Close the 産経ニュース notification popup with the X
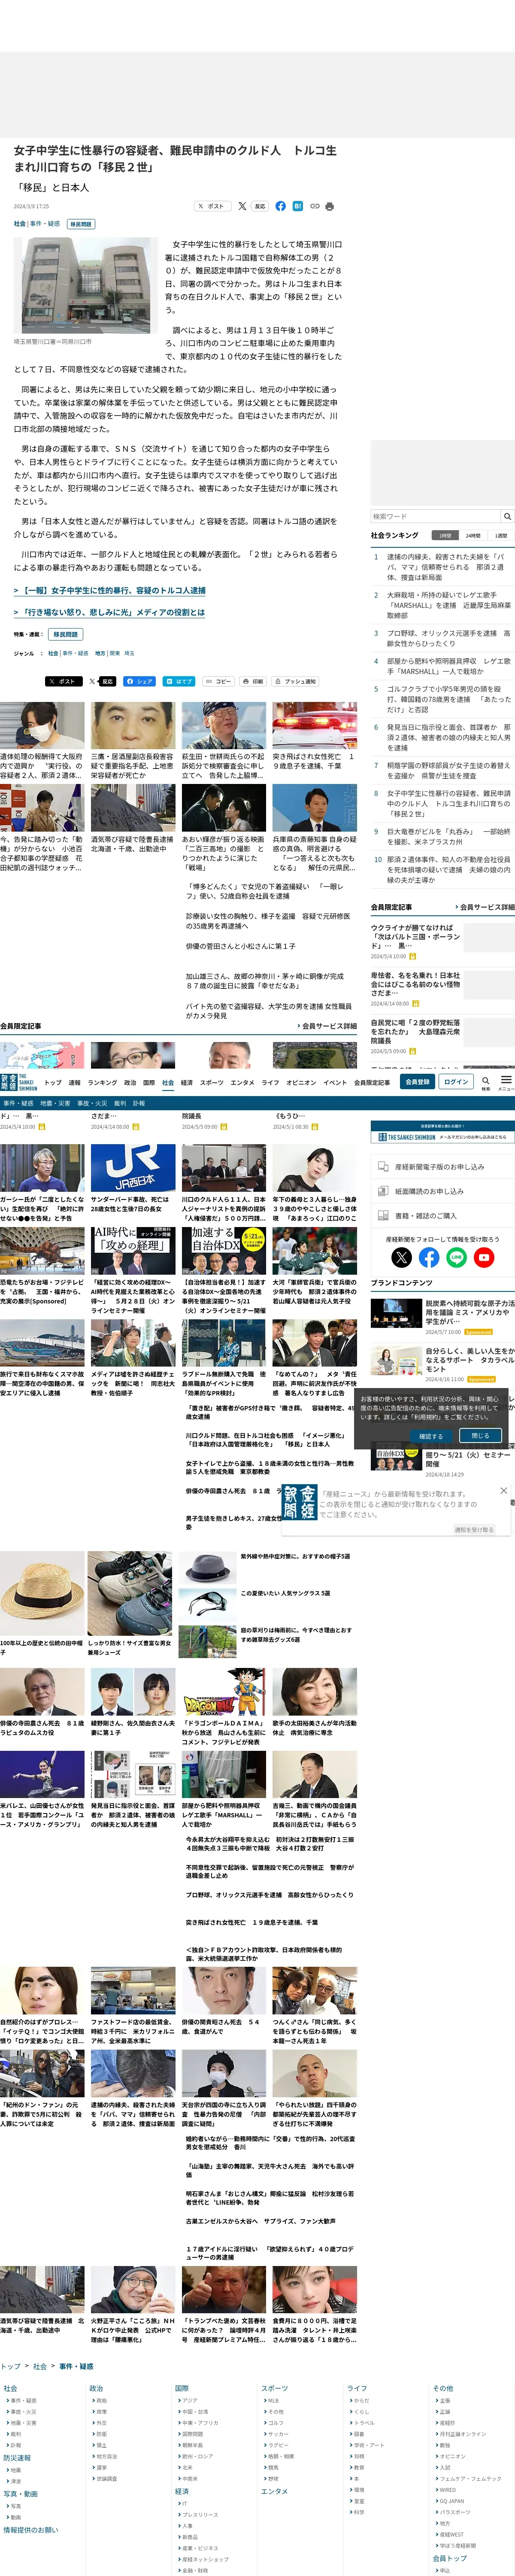 tap(503, 1491)
